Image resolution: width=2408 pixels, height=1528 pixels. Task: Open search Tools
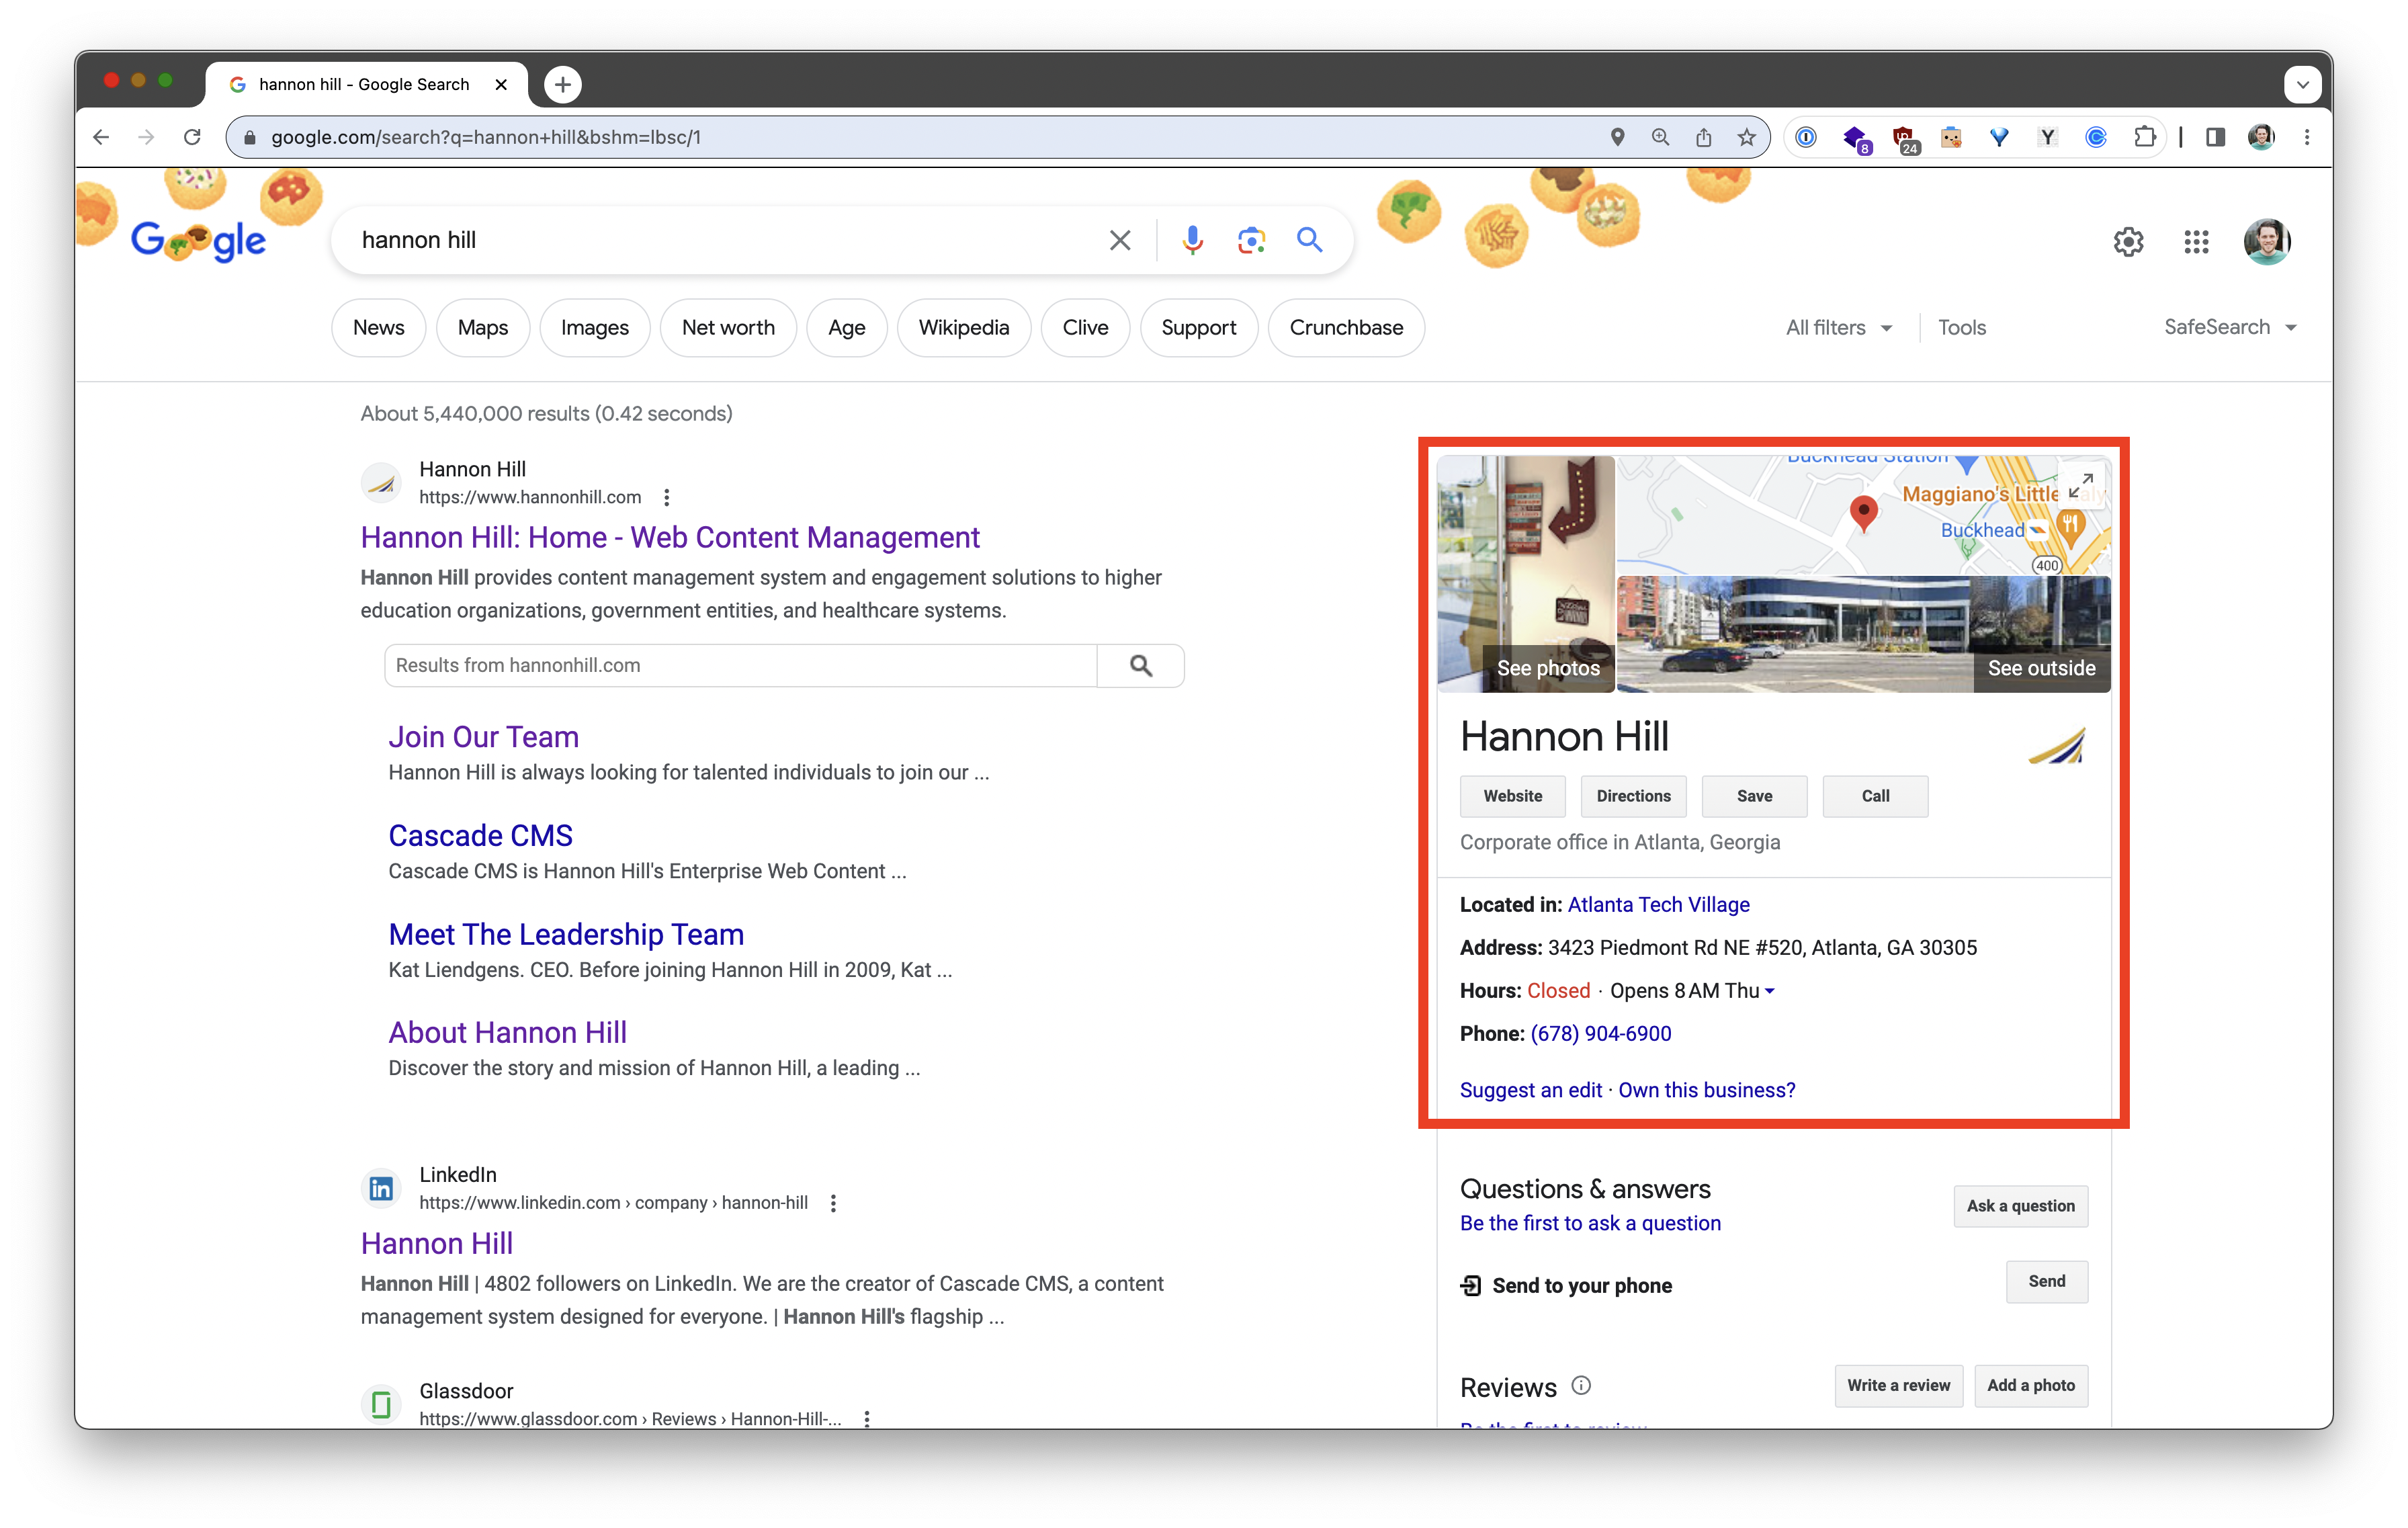[x=1961, y=327]
